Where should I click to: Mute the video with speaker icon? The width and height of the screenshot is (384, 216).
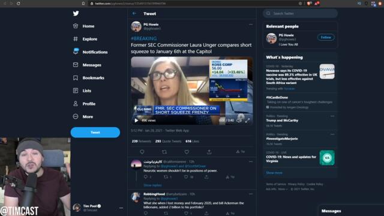[x=239, y=120]
